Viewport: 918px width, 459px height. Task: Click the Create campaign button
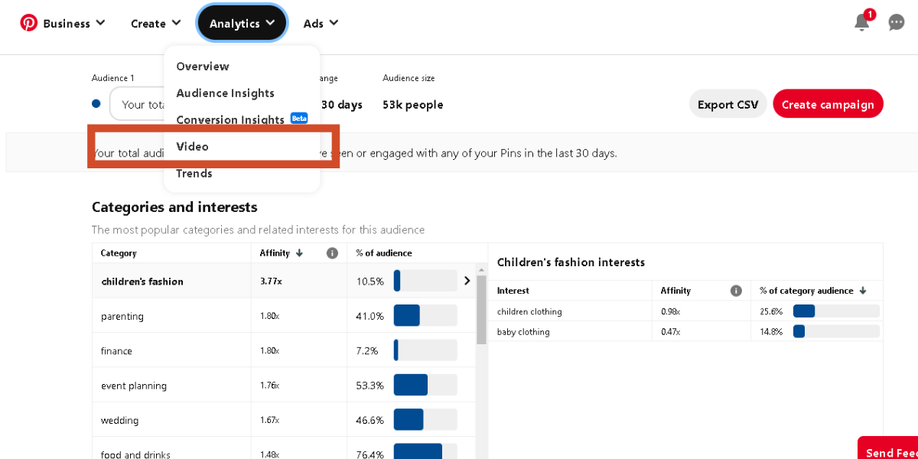point(828,105)
